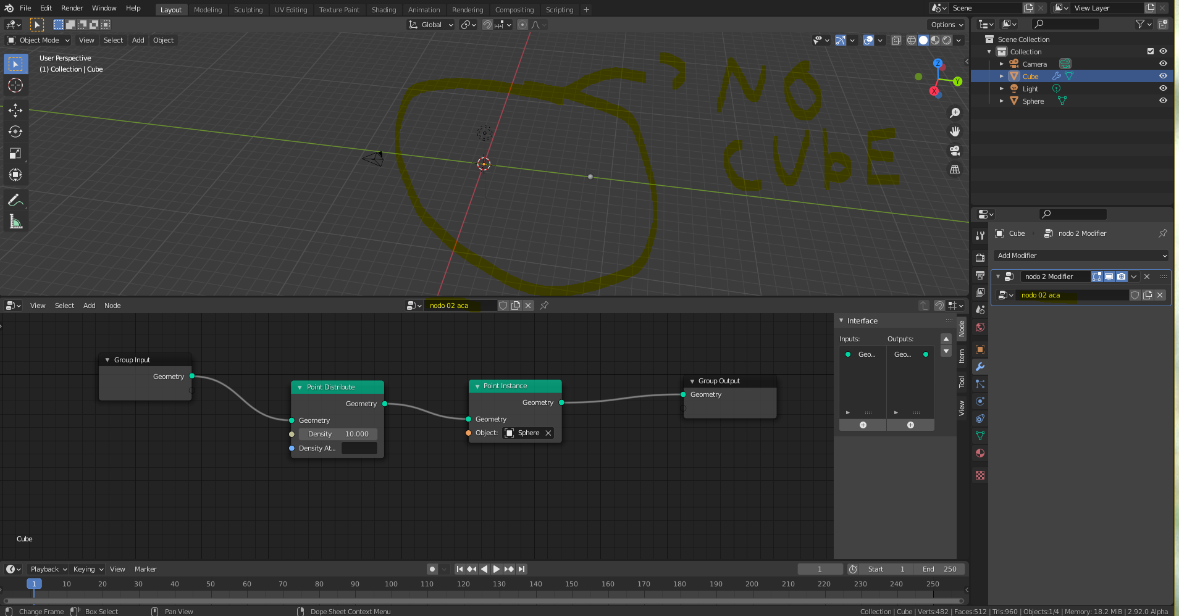Uncheck Collection exclude checkbox in outliner
The width and height of the screenshot is (1179, 616).
pyautogui.click(x=1151, y=51)
